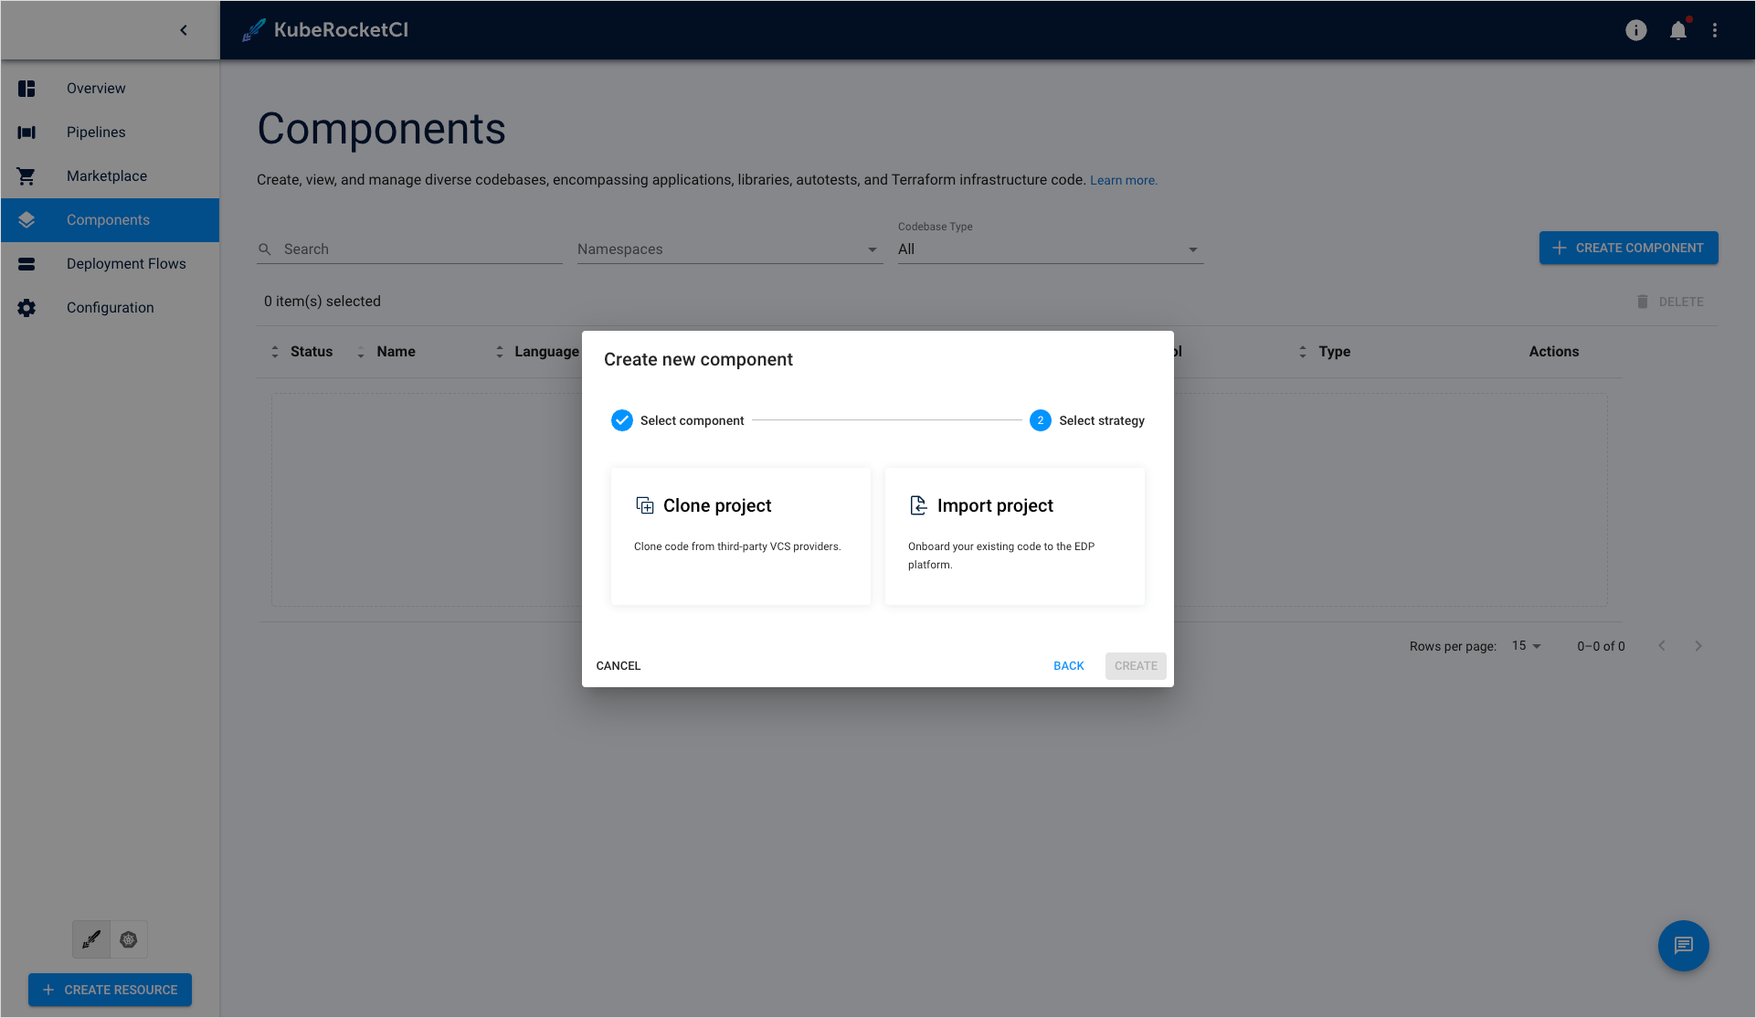This screenshot has height=1018, width=1756.
Task: Open the three-dot options menu
Action: pyautogui.click(x=1715, y=30)
